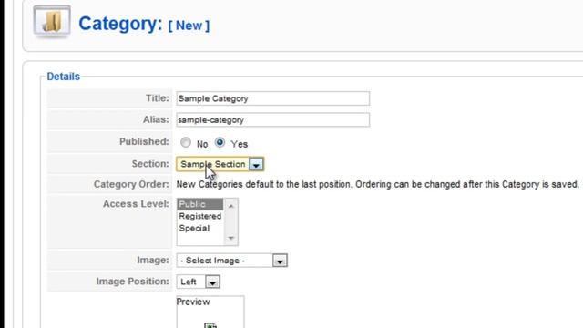Click Access Level list scroll down arrow
Image resolution: width=583 pixels, height=328 pixels.
click(230, 238)
